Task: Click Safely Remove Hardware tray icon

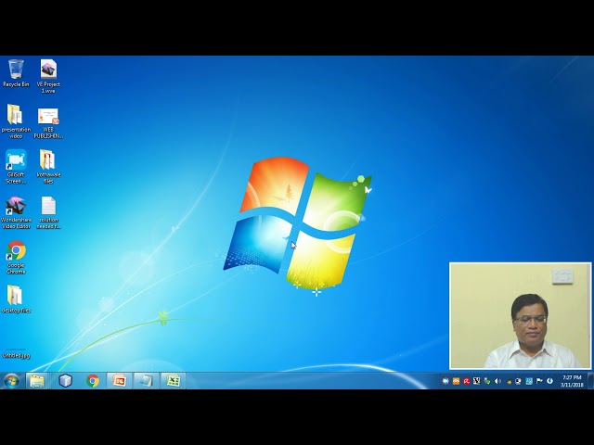Action: pos(487,381)
